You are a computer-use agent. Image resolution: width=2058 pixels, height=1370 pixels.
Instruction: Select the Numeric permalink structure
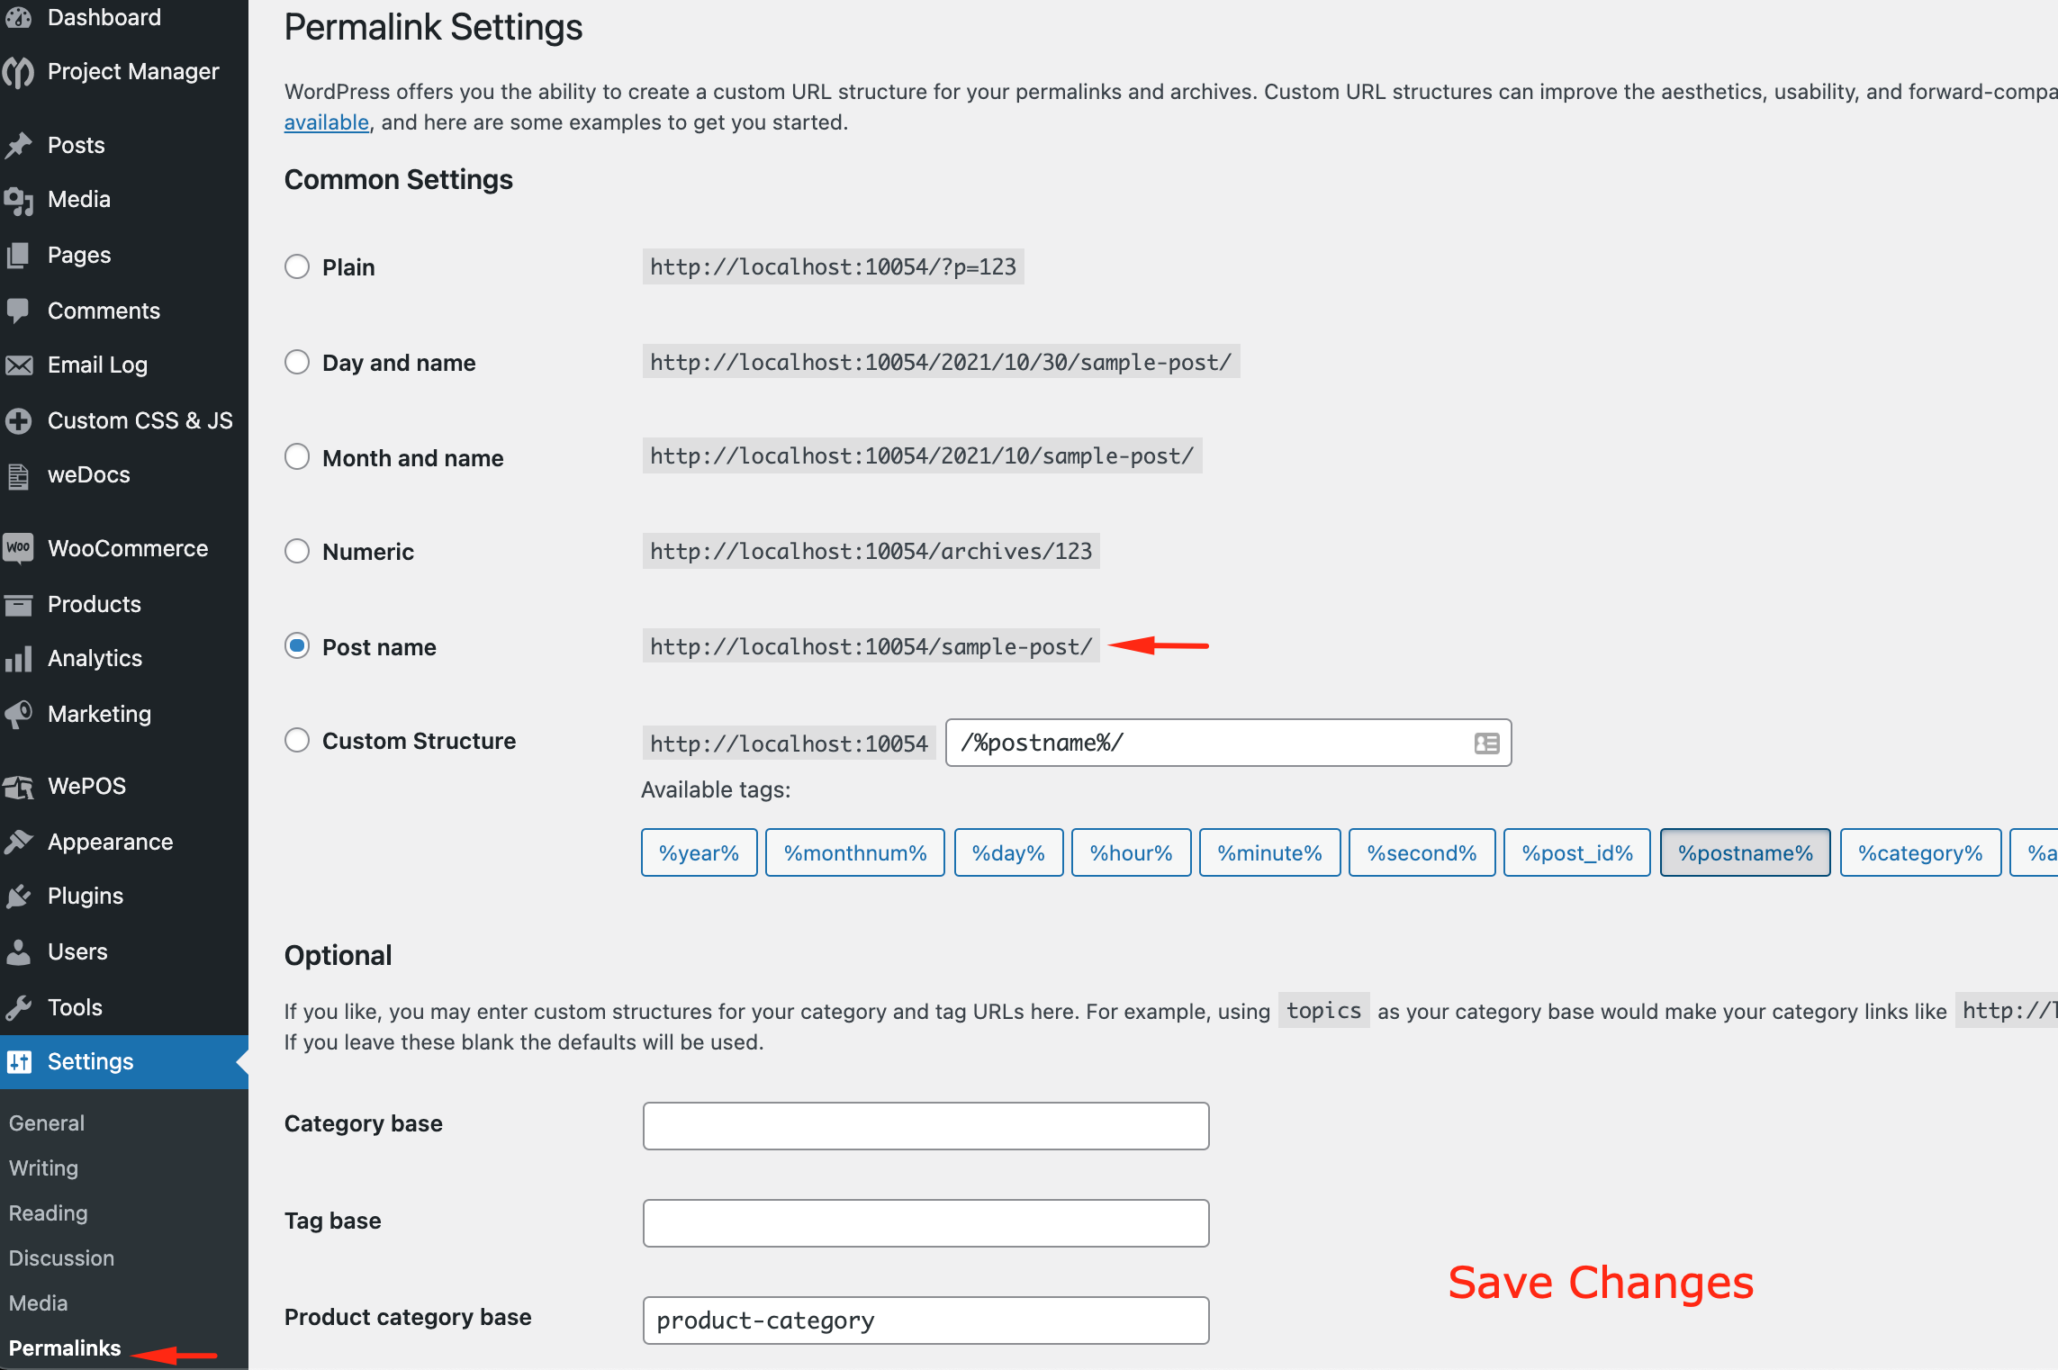(x=297, y=551)
